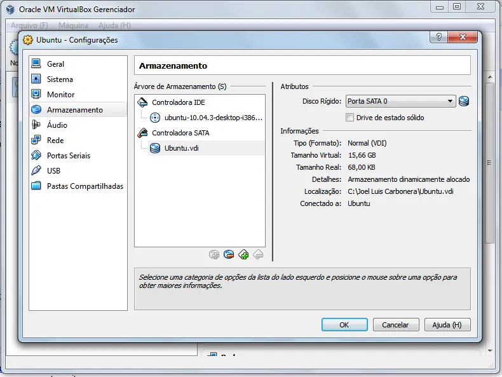This screenshot has height=377, width=502.
Task: Click the C:\Joel Luis Carbonera\Ubuntu.vdi path
Action: [400, 191]
